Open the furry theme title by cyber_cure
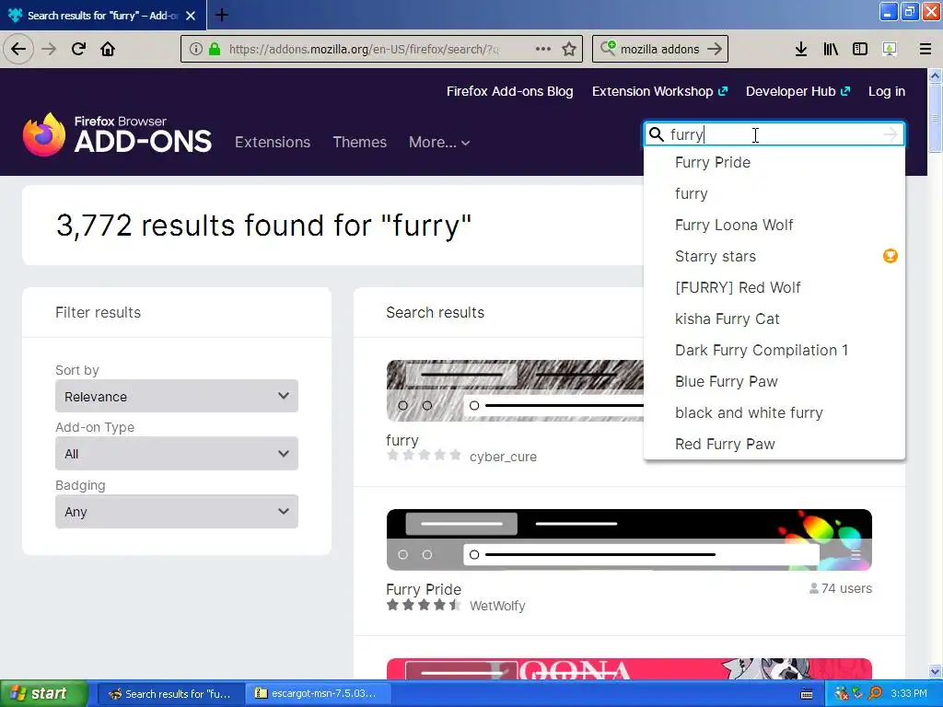Screen dimensions: 943x707 coord(402,440)
